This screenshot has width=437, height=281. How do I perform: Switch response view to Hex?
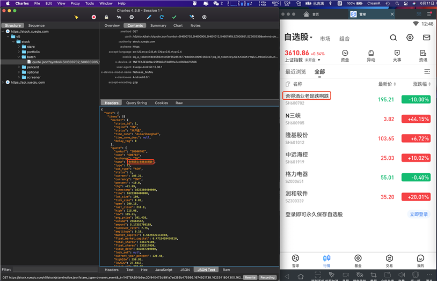[x=144, y=270]
